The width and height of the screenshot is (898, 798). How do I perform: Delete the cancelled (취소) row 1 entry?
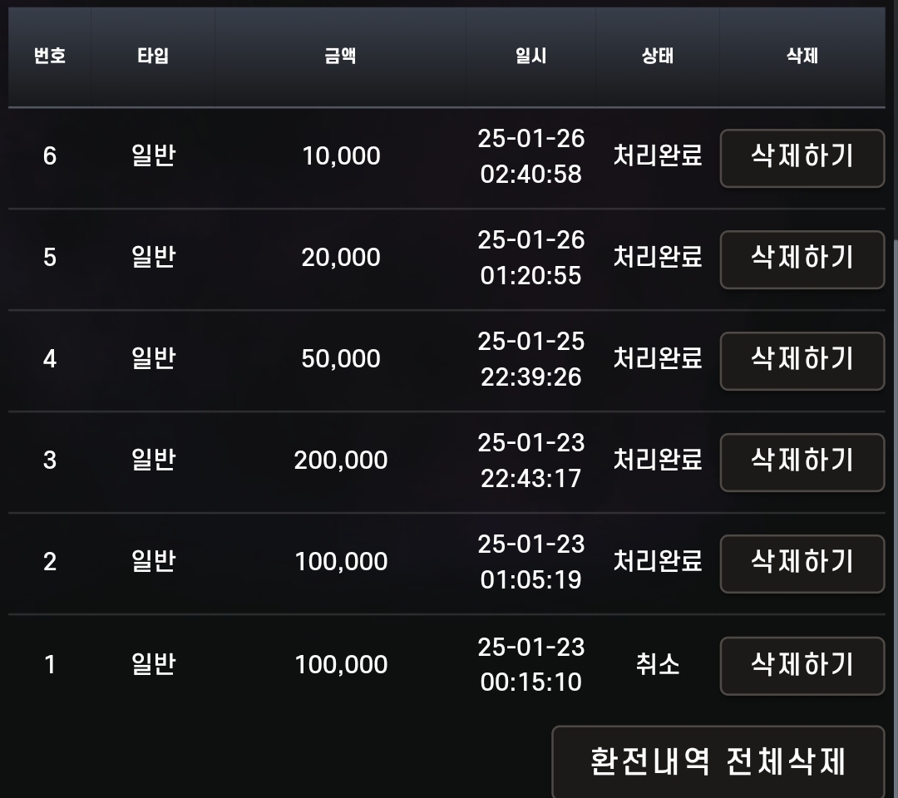(802, 665)
